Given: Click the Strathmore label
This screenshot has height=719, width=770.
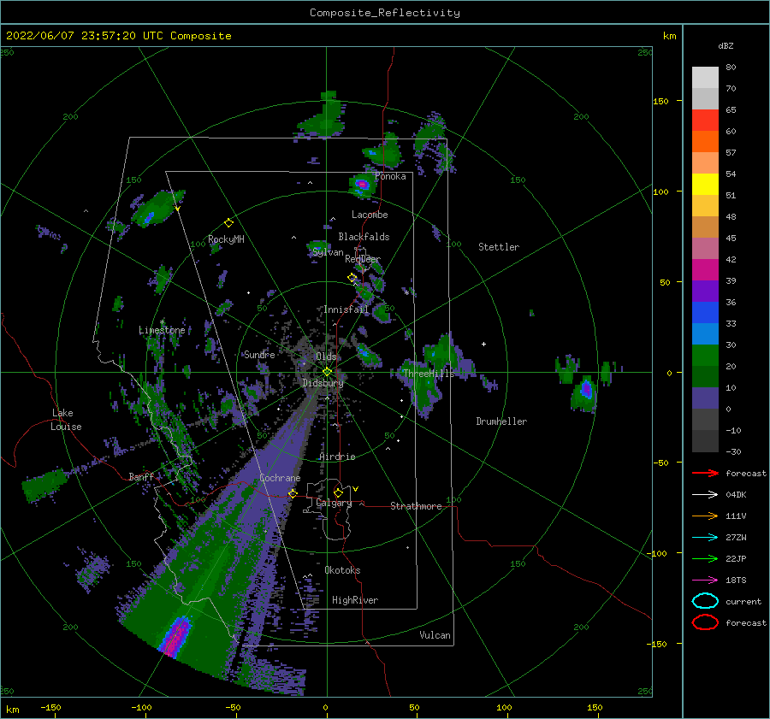Looking at the screenshot, I should [x=416, y=506].
